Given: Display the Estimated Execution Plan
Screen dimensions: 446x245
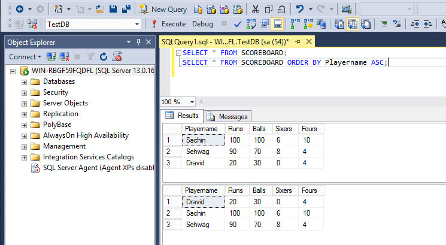Looking at the screenshot, I should (x=251, y=24).
